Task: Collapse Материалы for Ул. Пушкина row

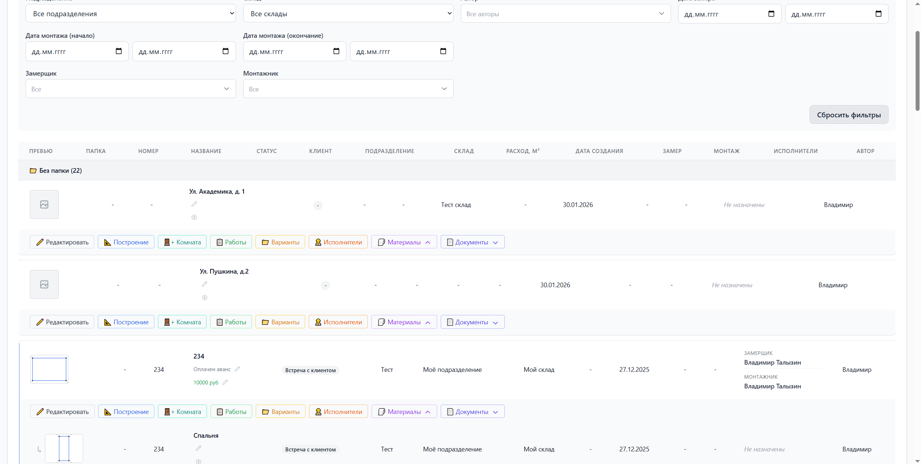Action: coord(404,322)
